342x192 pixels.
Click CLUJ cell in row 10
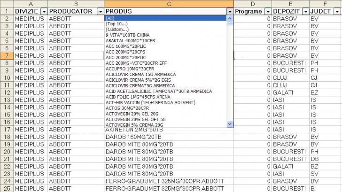point(290,78)
